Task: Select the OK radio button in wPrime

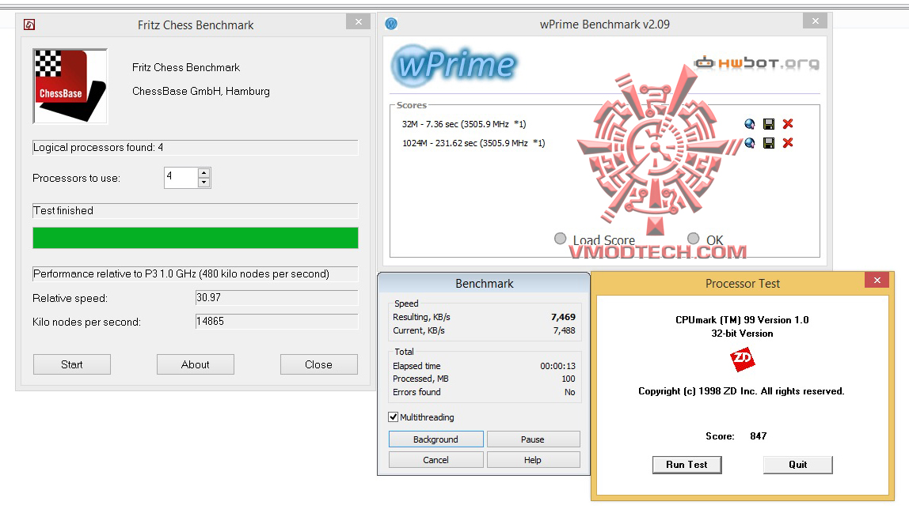Action: click(694, 239)
